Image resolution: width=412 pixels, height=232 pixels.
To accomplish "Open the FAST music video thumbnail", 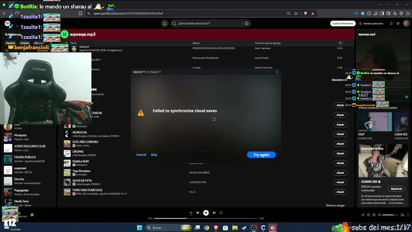I will 375,122.
